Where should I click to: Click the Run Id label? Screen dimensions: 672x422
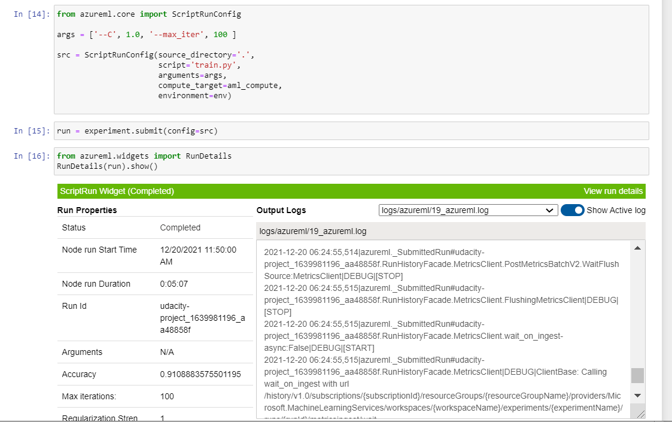pyautogui.click(x=74, y=306)
